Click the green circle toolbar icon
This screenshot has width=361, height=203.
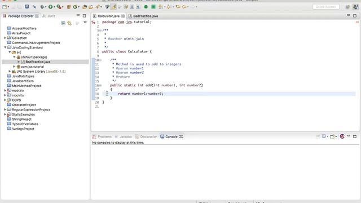(x=146, y=7)
